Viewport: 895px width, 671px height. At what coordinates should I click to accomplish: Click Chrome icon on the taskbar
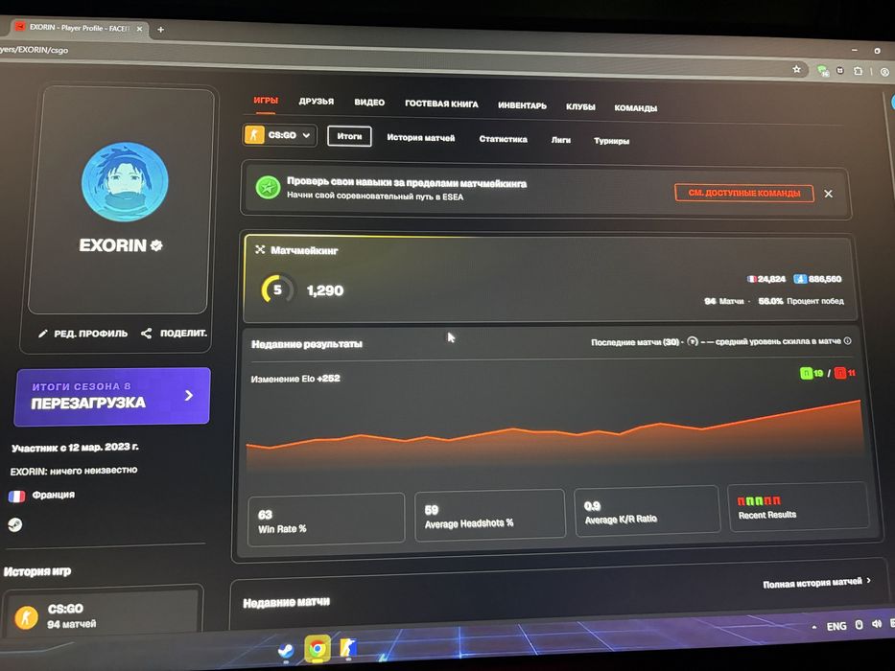[318, 648]
